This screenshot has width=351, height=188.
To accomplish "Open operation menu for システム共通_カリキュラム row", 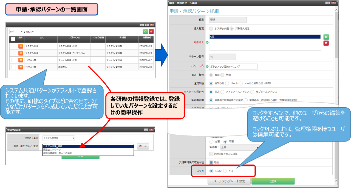I will pos(21,53).
